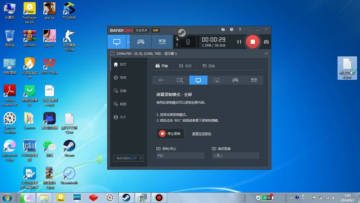Open the 关于 about section
This screenshot has height=203, width=360.
tap(129, 117)
